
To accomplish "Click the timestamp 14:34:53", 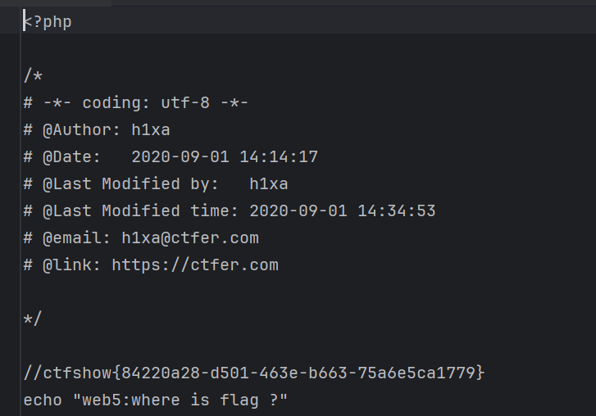I will pyautogui.click(x=397, y=211).
